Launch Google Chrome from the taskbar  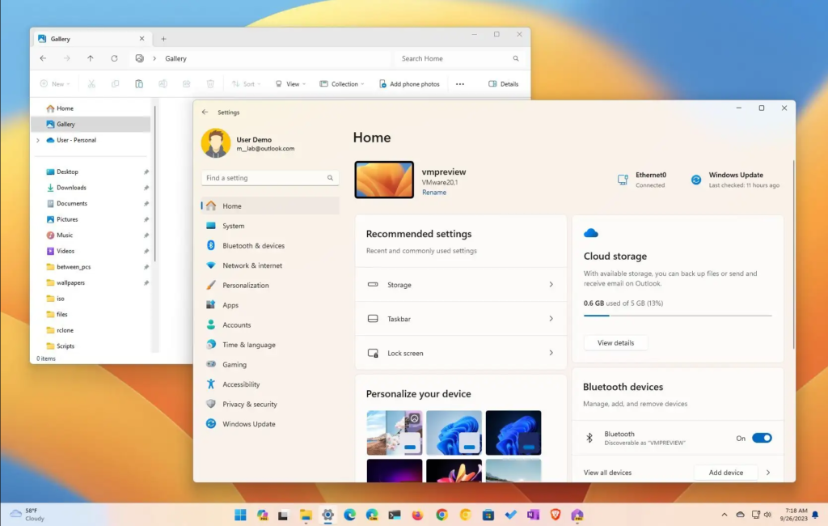pyautogui.click(x=441, y=515)
